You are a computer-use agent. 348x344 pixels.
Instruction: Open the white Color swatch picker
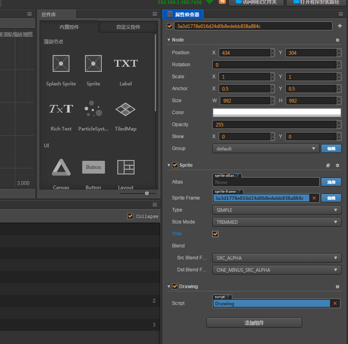[277, 113]
